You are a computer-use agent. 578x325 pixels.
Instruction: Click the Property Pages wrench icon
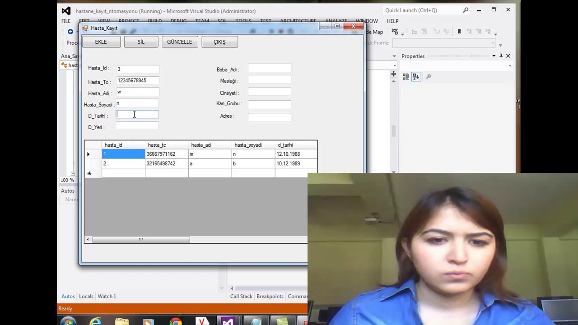pos(429,77)
